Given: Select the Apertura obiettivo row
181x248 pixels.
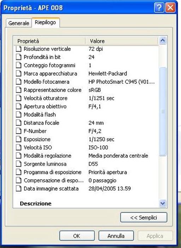Looking at the screenshot, I should tap(86, 106).
